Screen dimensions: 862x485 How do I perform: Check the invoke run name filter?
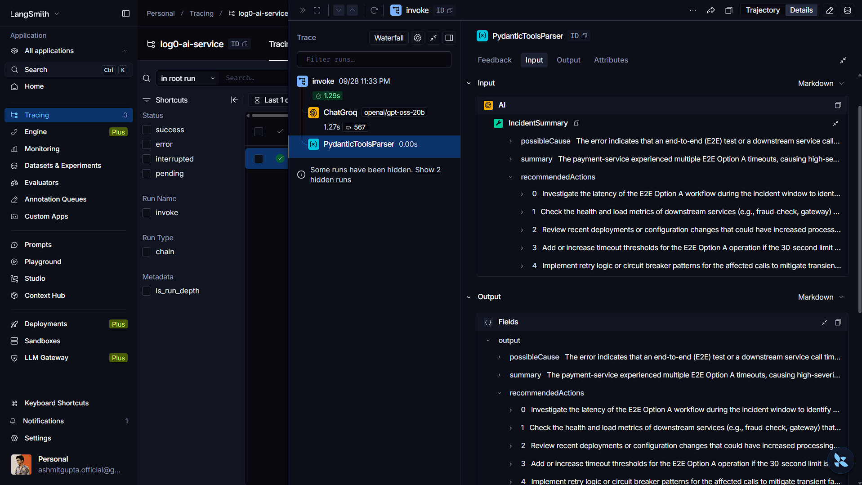coord(147,212)
